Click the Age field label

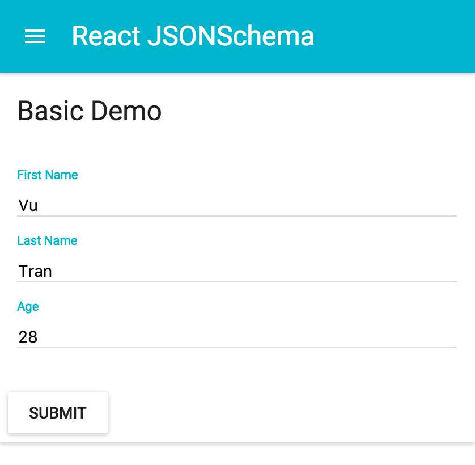pos(28,306)
